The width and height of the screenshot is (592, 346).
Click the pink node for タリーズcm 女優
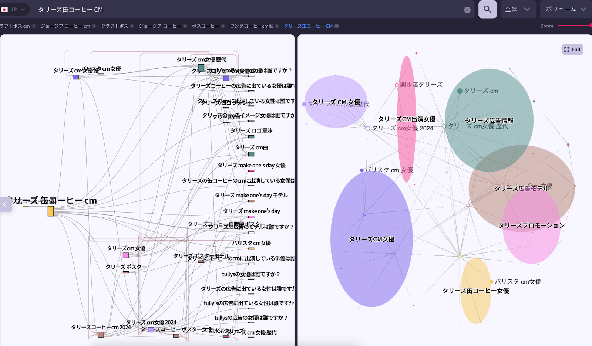[126, 255]
